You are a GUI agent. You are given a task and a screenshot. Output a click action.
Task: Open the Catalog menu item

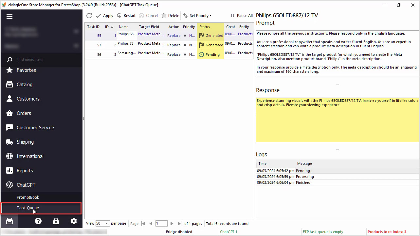pyautogui.click(x=25, y=84)
